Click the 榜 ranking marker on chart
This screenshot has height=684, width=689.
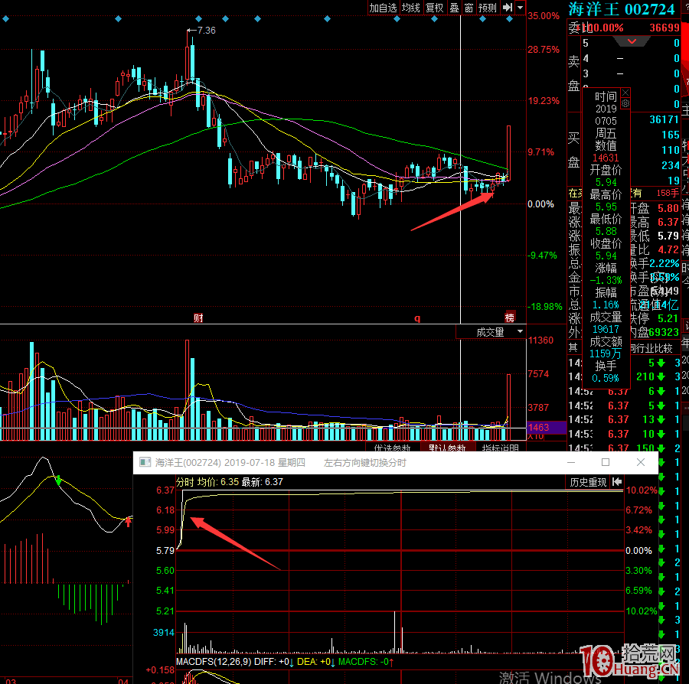pyautogui.click(x=510, y=318)
